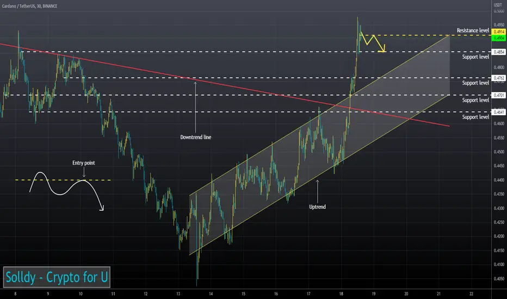
Task: Click the 0.4250 price axis value
Action: 499,222
